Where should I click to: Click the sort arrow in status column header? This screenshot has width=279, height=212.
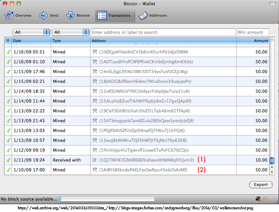pyautogui.click(x=7, y=40)
